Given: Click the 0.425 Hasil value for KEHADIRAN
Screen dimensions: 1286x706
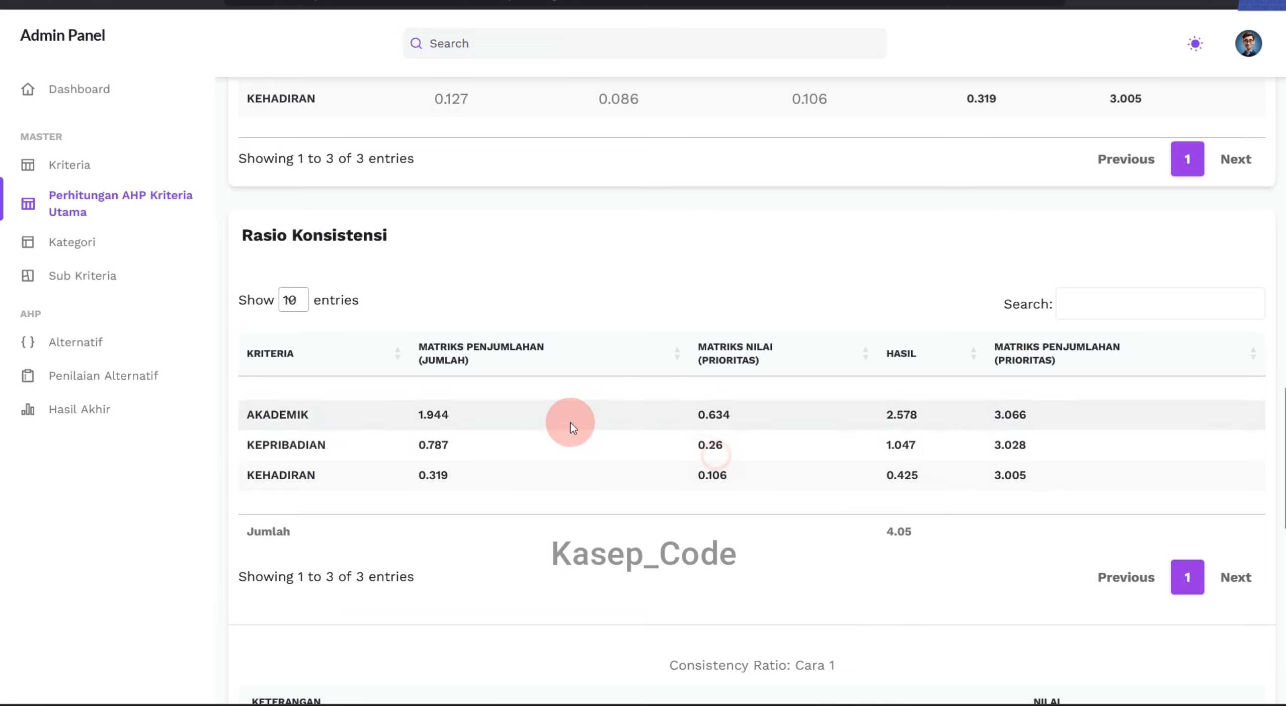Looking at the screenshot, I should click(902, 475).
